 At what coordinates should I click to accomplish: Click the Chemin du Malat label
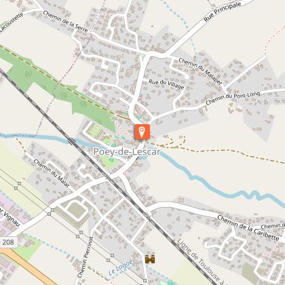click(52, 173)
